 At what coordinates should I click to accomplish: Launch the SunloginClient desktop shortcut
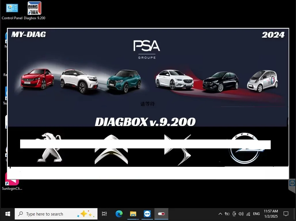pyautogui.click(x=12, y=181)
